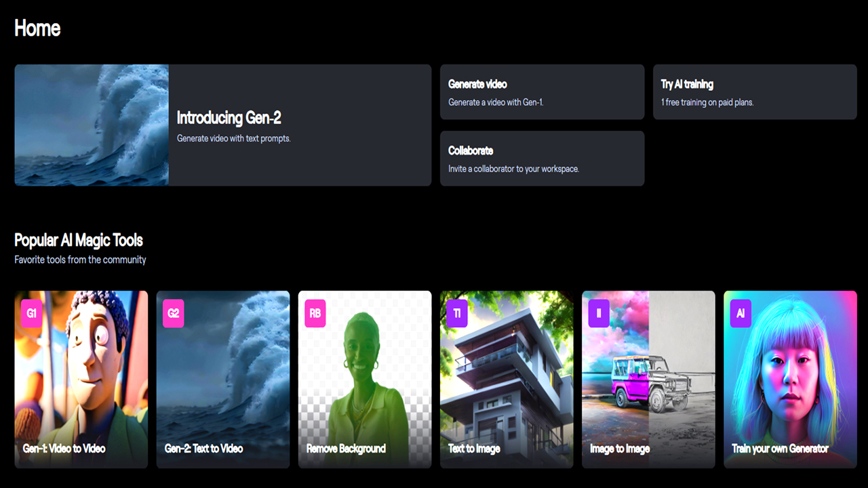Image resolution: width=868 pixels, height=488 pixels.
Task: Open the Remove Background tool
Action: [365, 380]
